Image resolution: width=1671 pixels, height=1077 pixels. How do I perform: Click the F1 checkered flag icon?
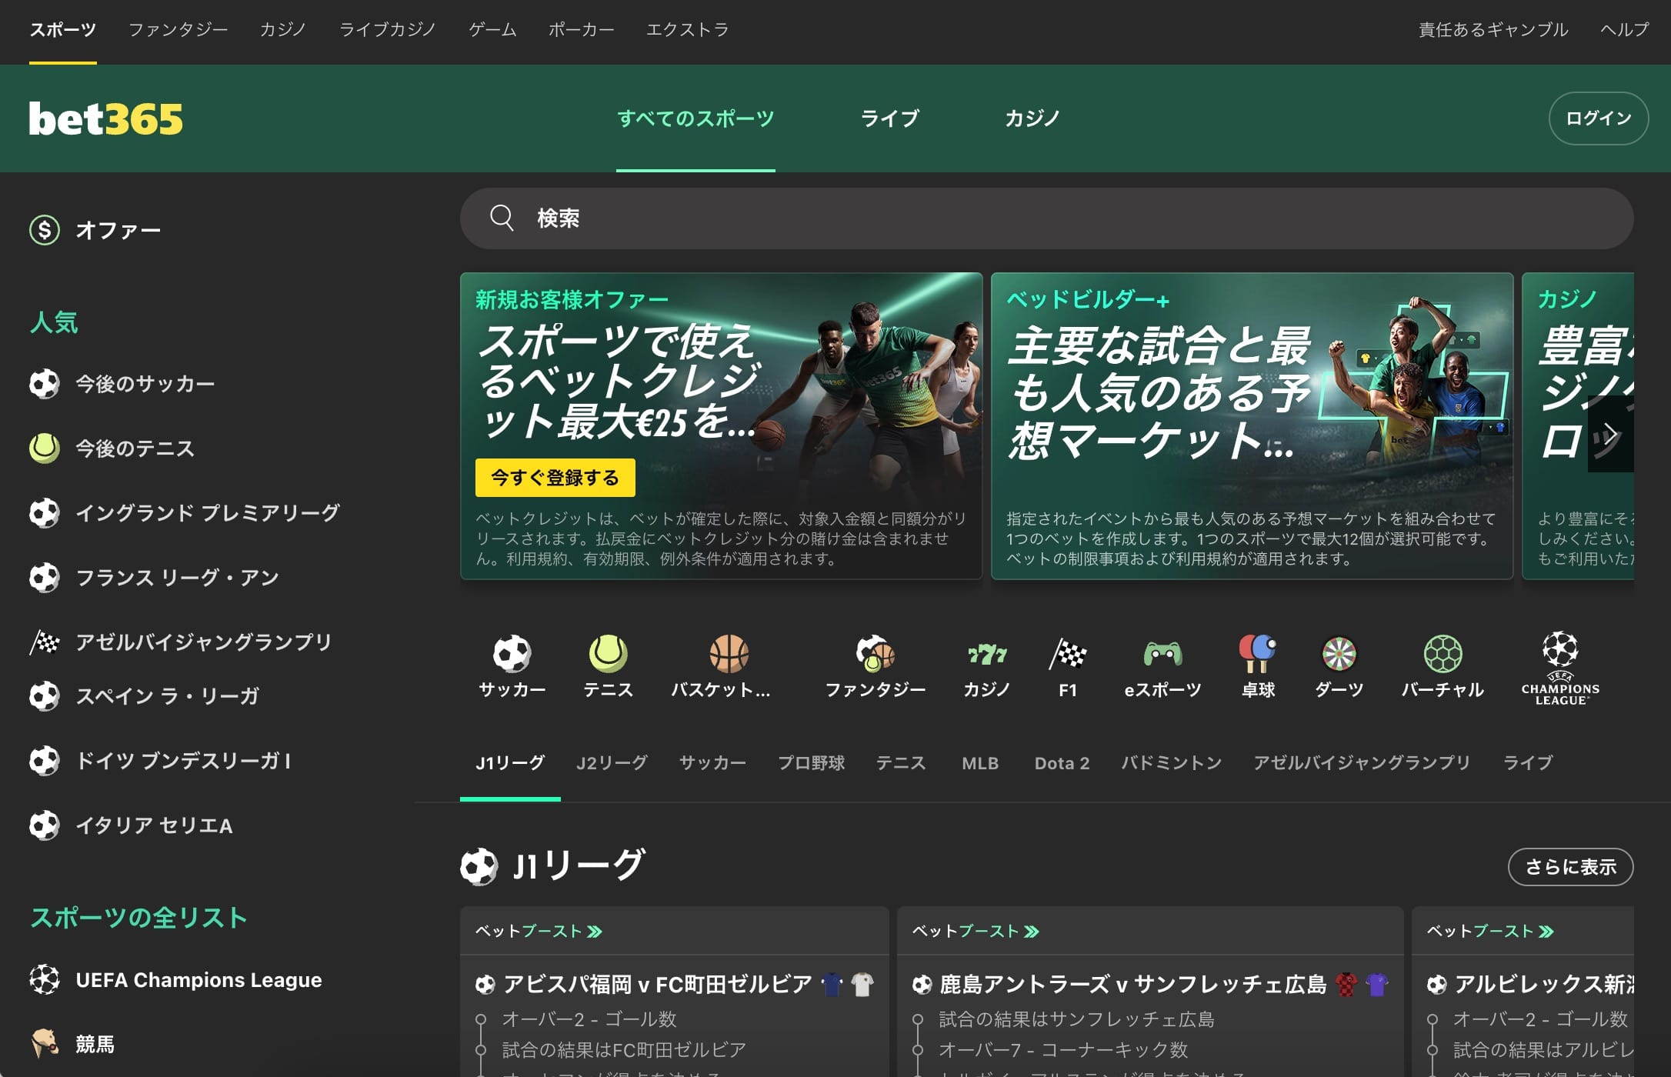click(x=1067, y=655)
